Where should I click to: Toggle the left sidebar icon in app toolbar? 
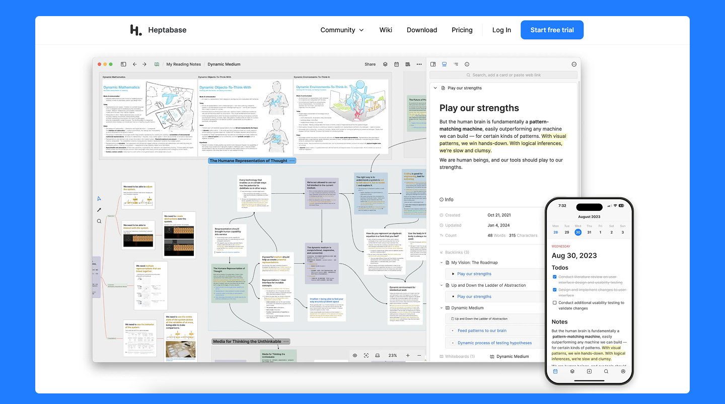[123, 64]
